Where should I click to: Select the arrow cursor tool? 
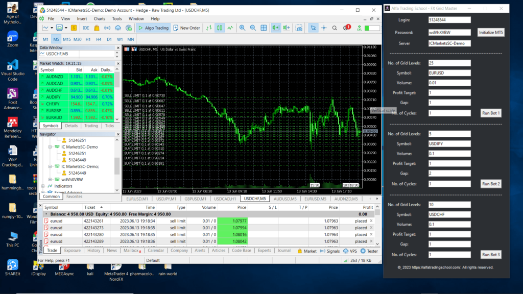pyautogui.click(x=313, y=28)
